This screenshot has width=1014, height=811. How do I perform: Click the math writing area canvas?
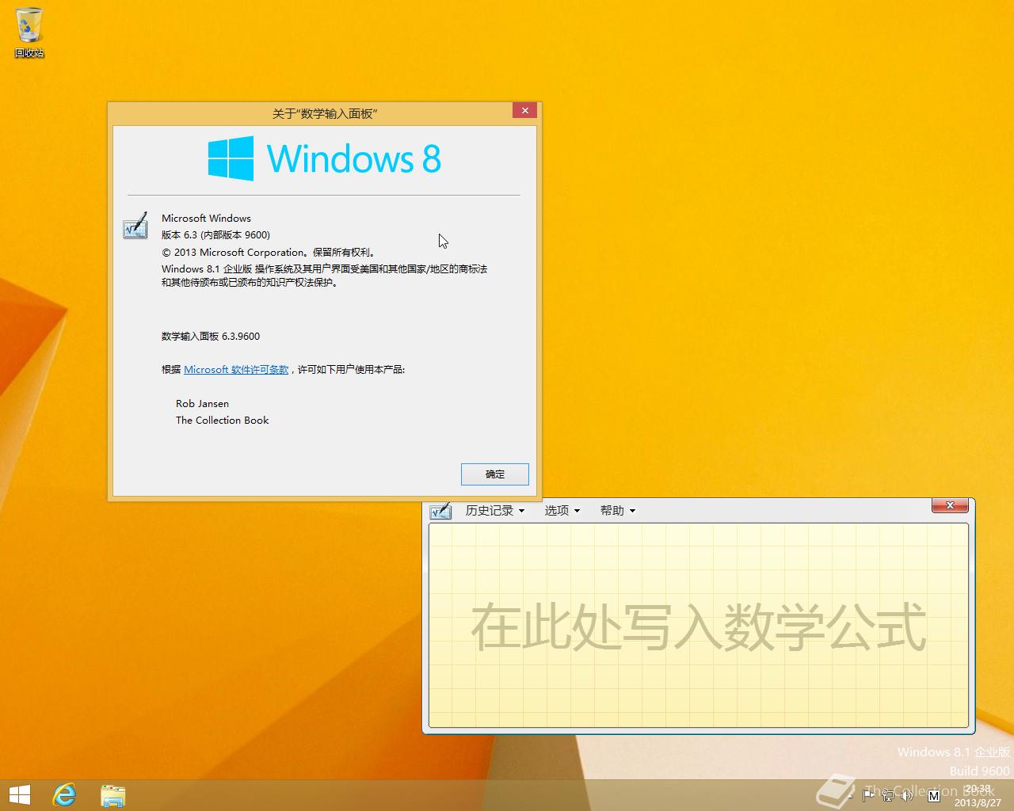tap(699, 626)
